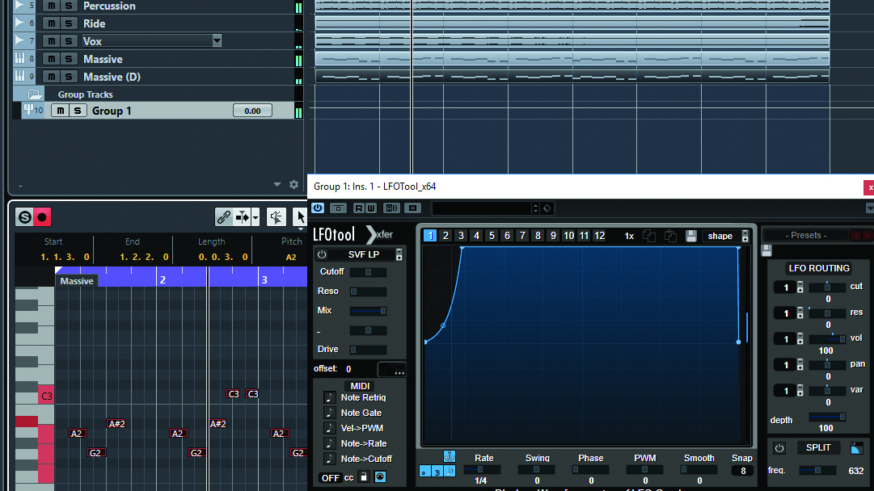Click the save preset floppy icon under Presets
This screenshot has height=491, width=874.
767,250
